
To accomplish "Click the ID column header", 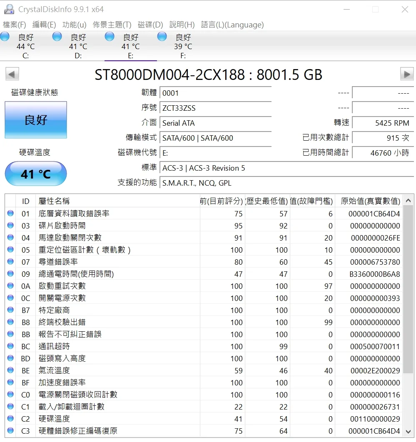I will click(26, 201).
